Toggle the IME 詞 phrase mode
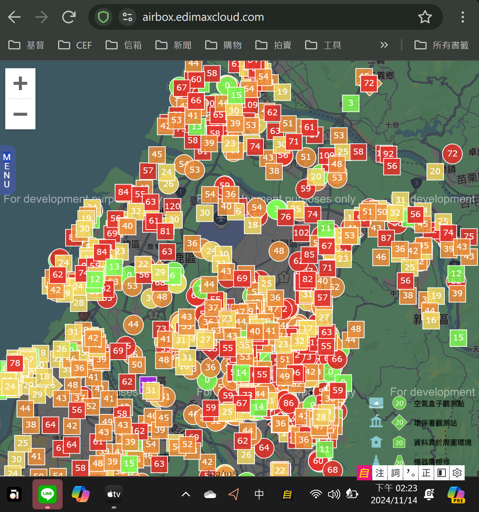The height and width of the screenshot is (512, 479). [395, 473]
